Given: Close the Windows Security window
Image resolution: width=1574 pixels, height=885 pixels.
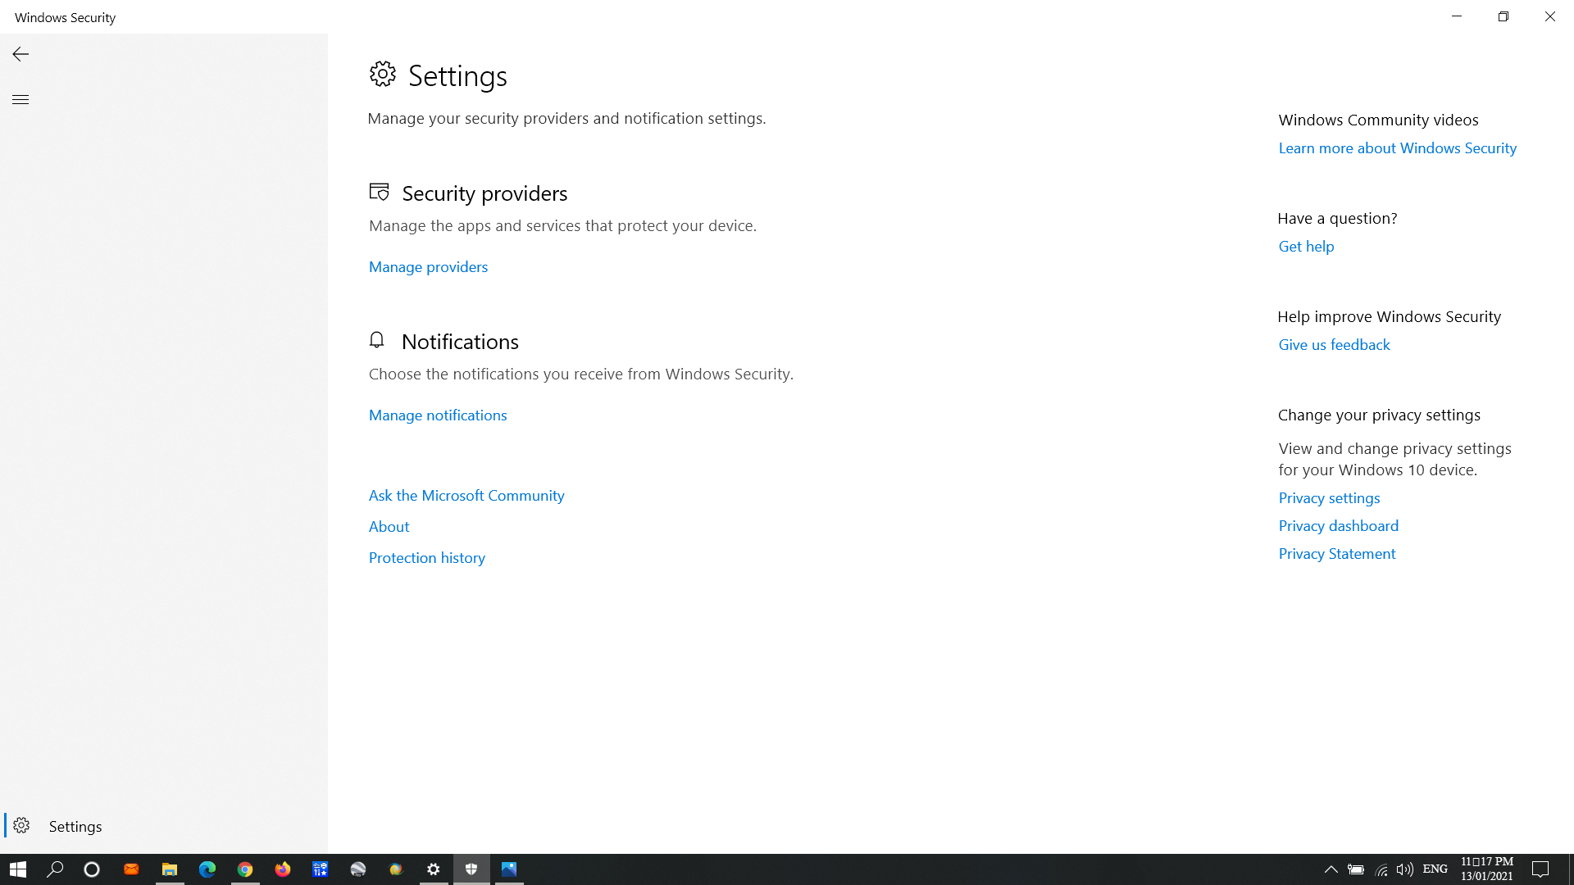Looking at the screenshot, I should [1550, 16].
